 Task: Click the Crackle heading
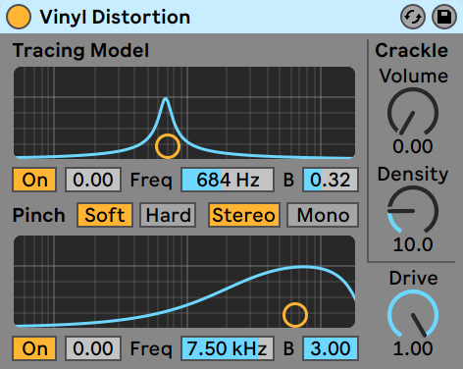coord(411,51)
